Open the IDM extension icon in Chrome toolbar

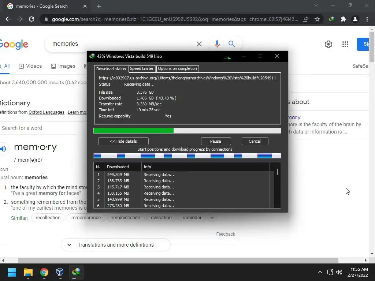(x=331, y=19)
